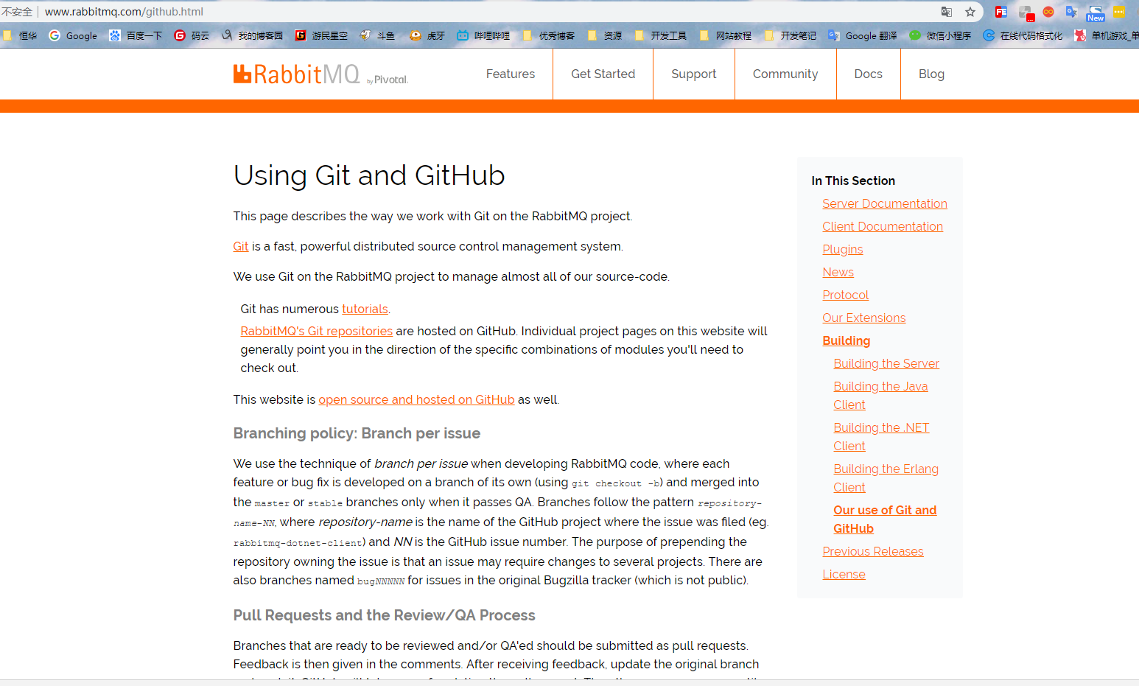The image size is (1139, 686).
Task: Open the red infinity extension icon
Action: [1048, 12]
